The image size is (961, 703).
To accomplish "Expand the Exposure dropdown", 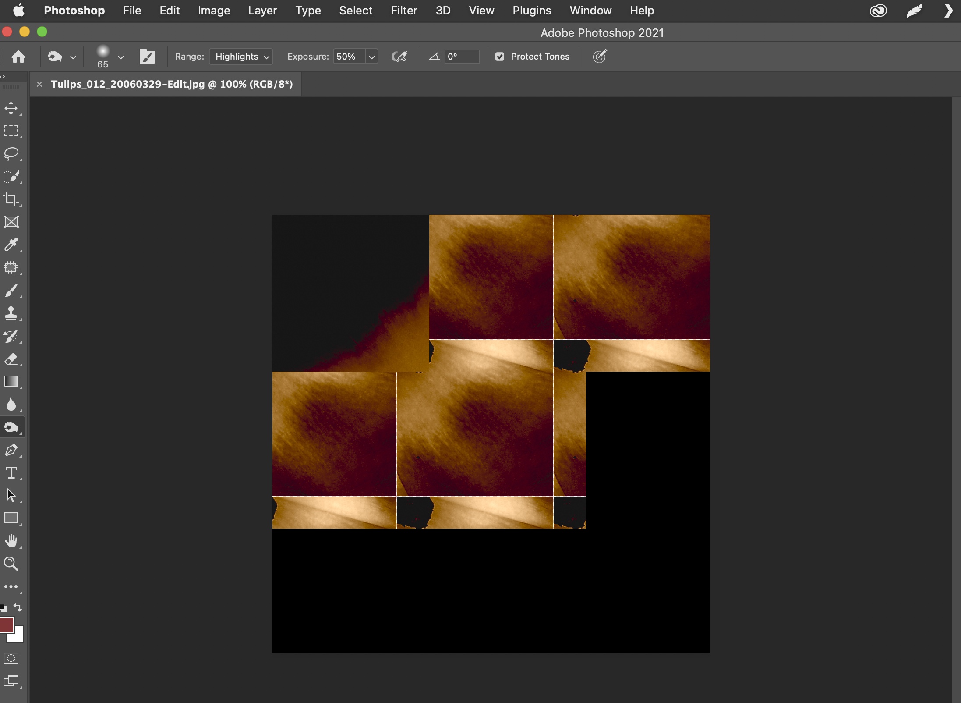I will pos(371,57).
